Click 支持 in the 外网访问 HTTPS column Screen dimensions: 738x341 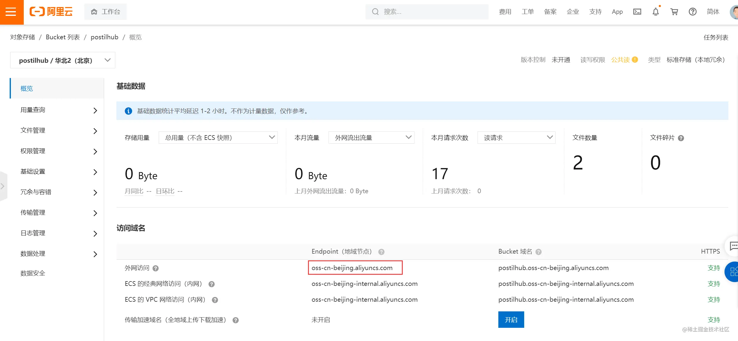coord(714,268)
